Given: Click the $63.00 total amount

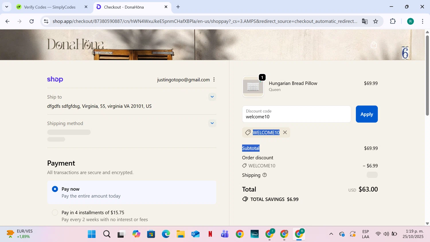Looking at the screenshot, I should (368, 189).
